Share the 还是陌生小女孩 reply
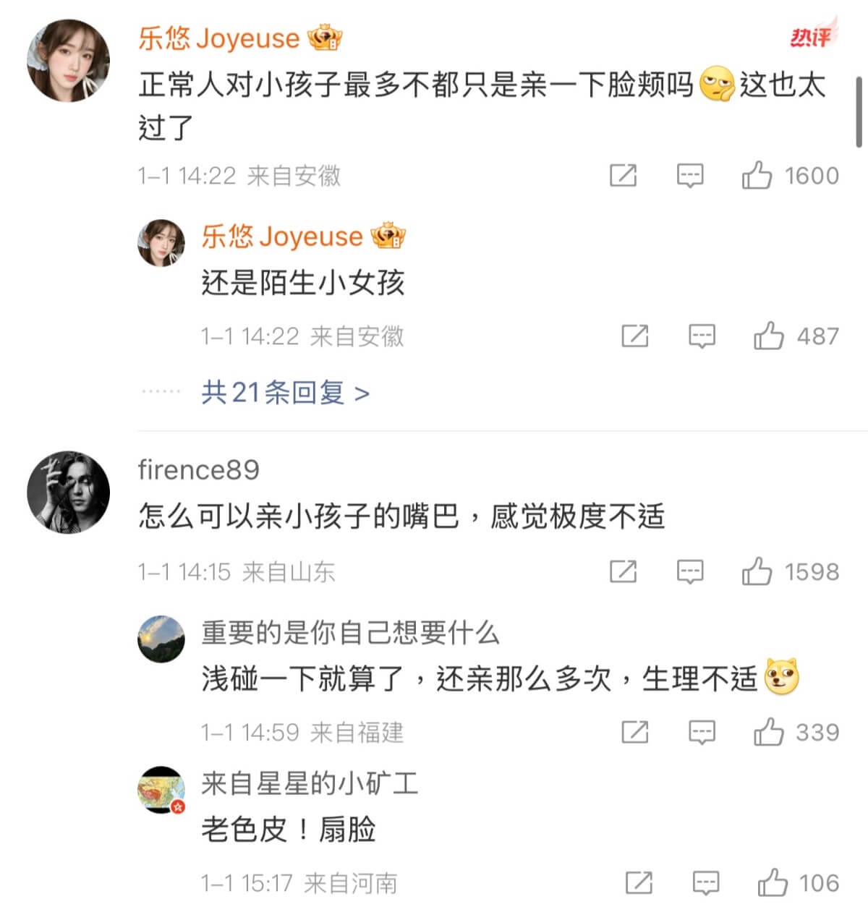This screenshot has width=868, height=920. [x=635, y=336]
